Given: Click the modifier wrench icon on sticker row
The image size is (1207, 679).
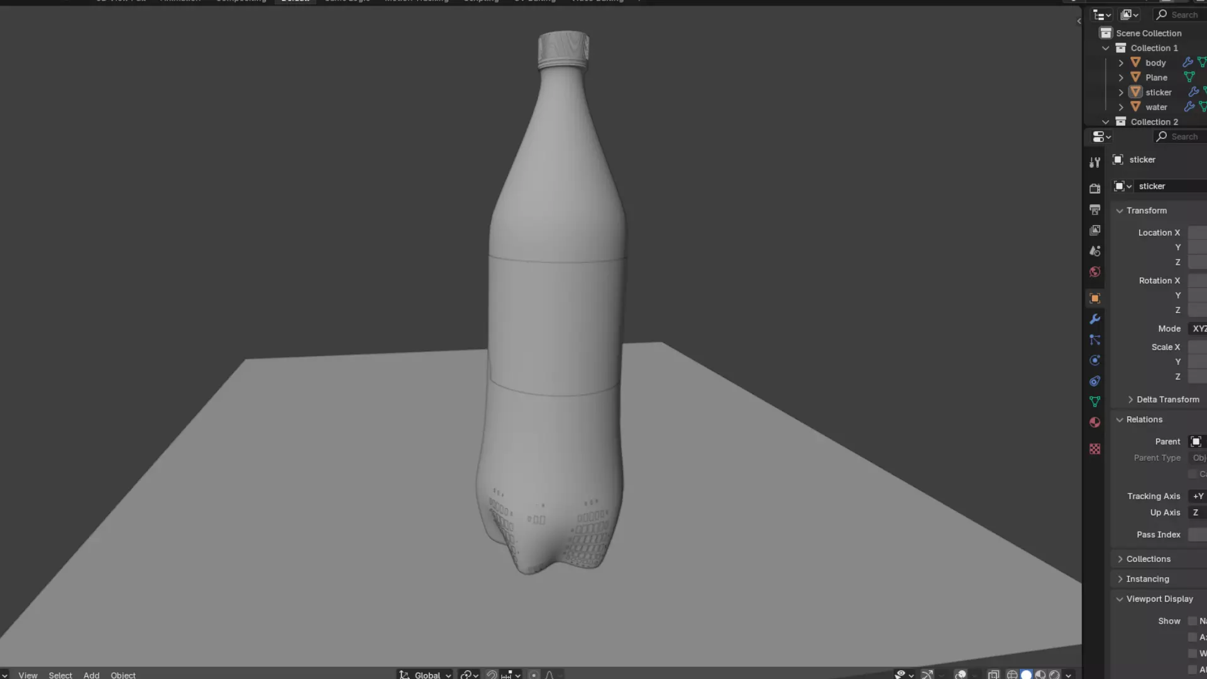Looking at the screenshot, I should (x=1193, y=92).
